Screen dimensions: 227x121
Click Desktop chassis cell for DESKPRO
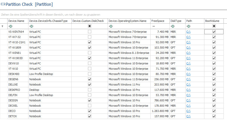50,90
